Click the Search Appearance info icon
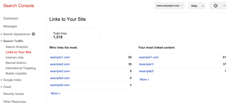 click(33, 34)
